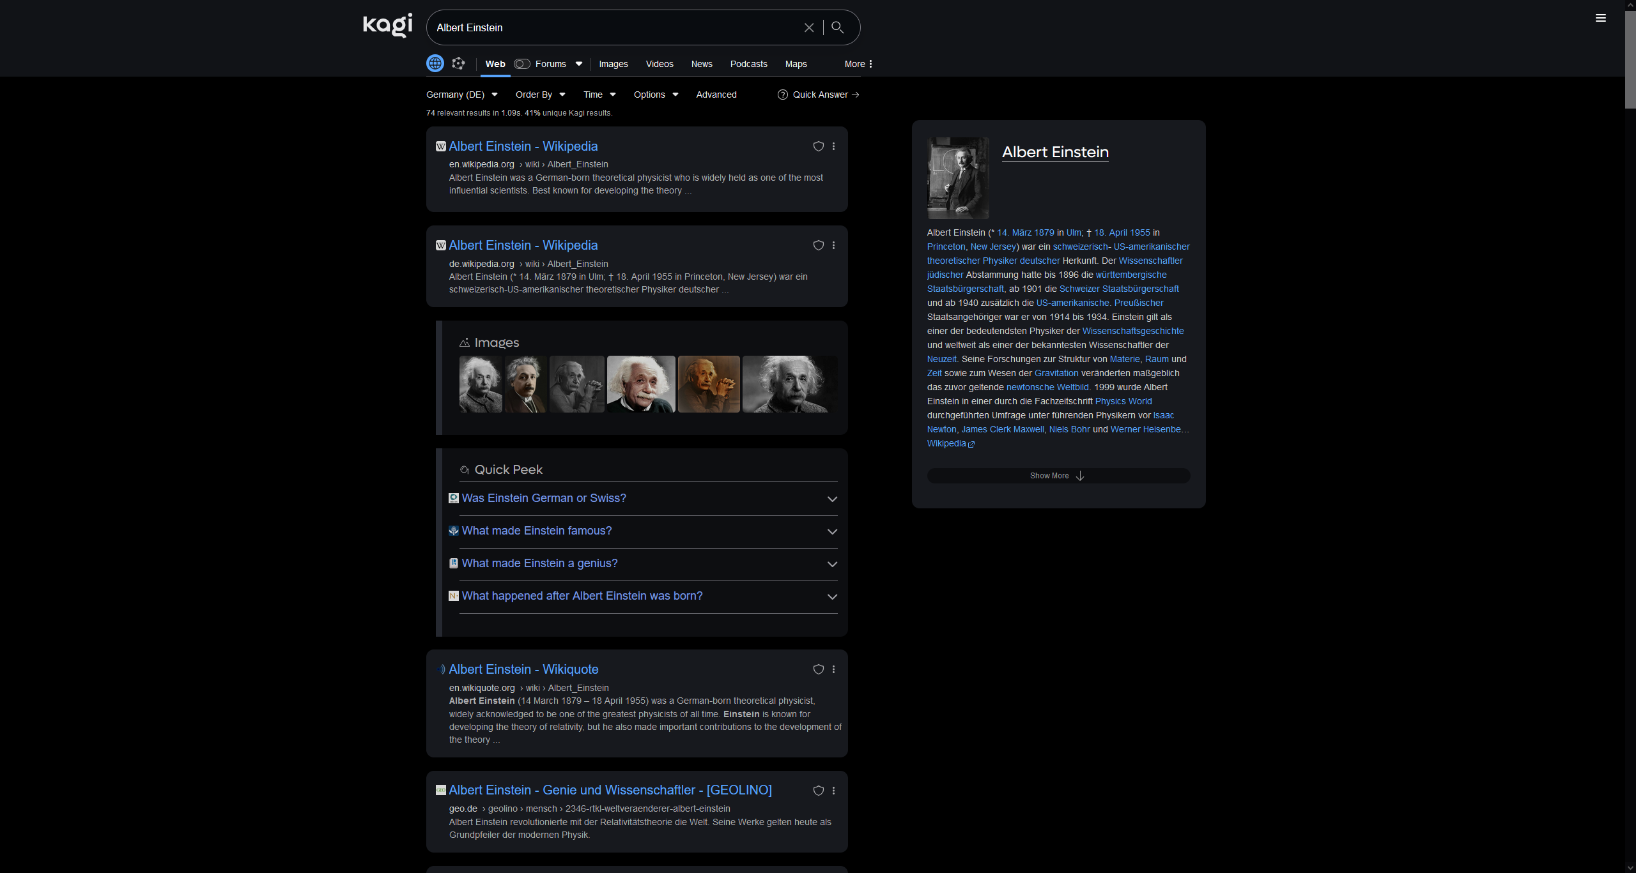1636x873 pixels.
Task: Select the globe web lens icon
Action: (435, 63)
